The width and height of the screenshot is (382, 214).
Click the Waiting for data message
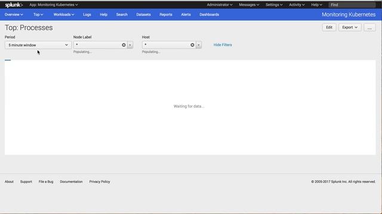[x=189, y=106]
